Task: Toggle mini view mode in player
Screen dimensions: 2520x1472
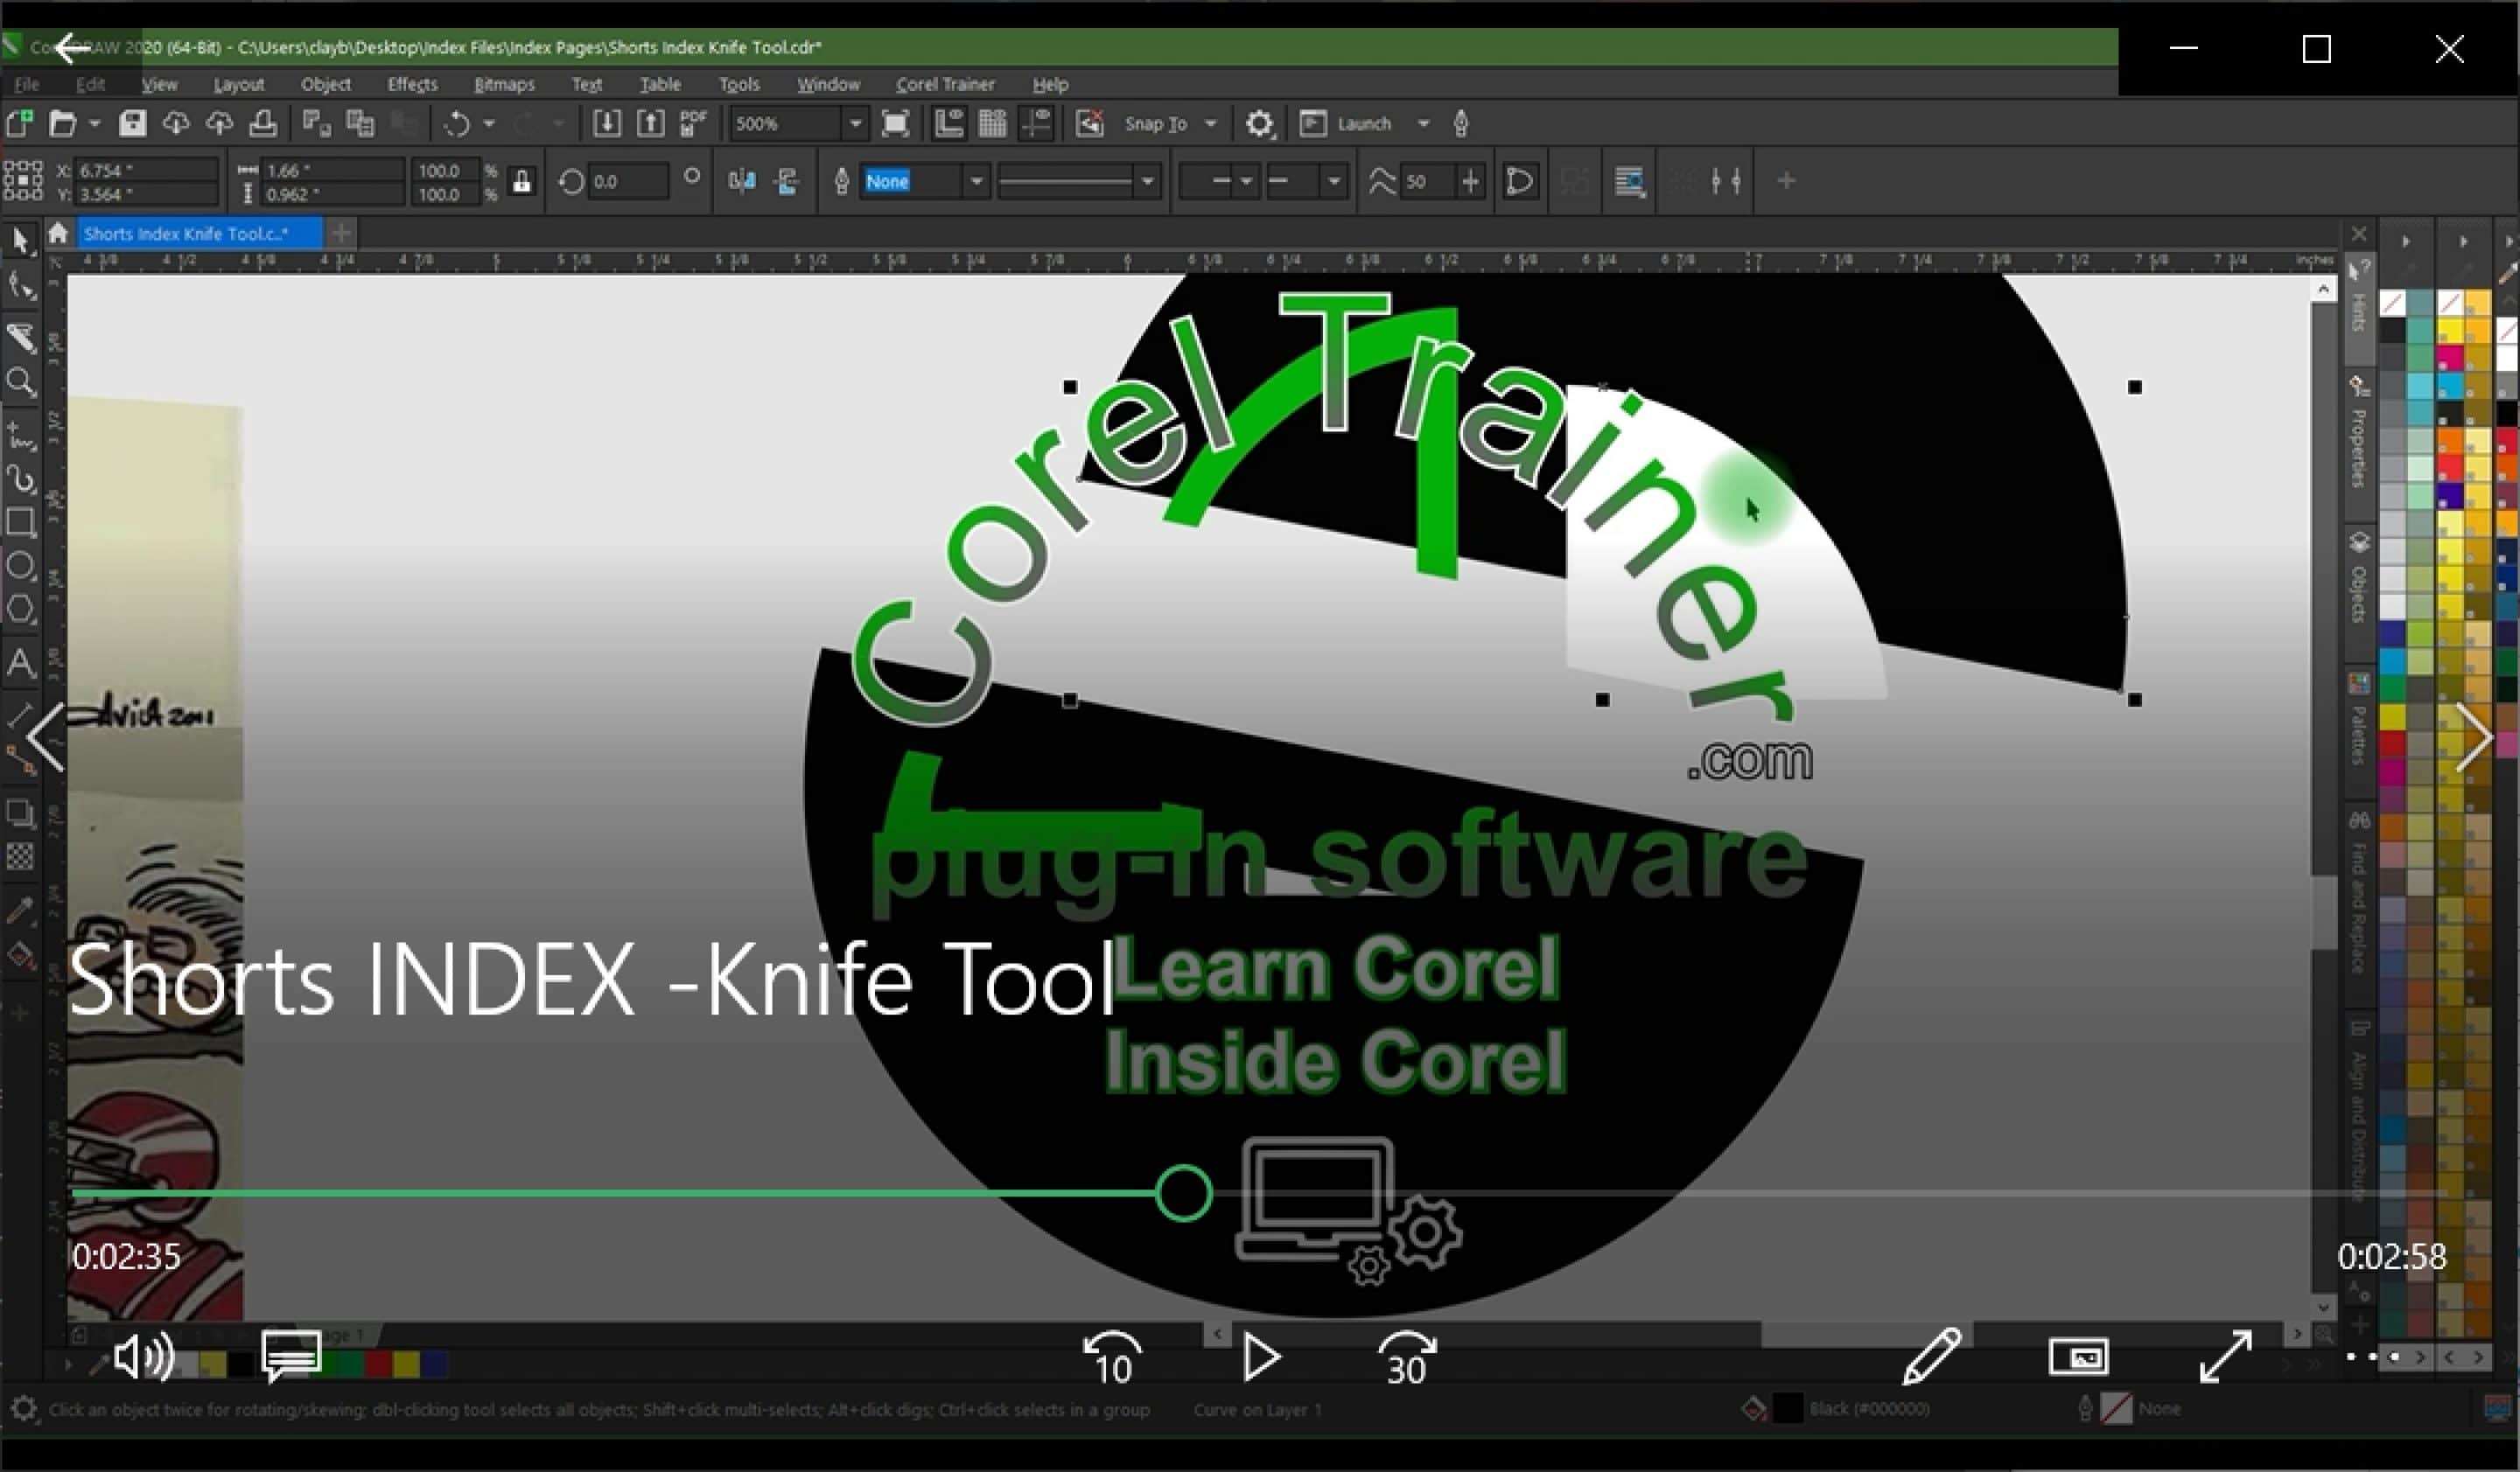Action: (2078, 1357)
